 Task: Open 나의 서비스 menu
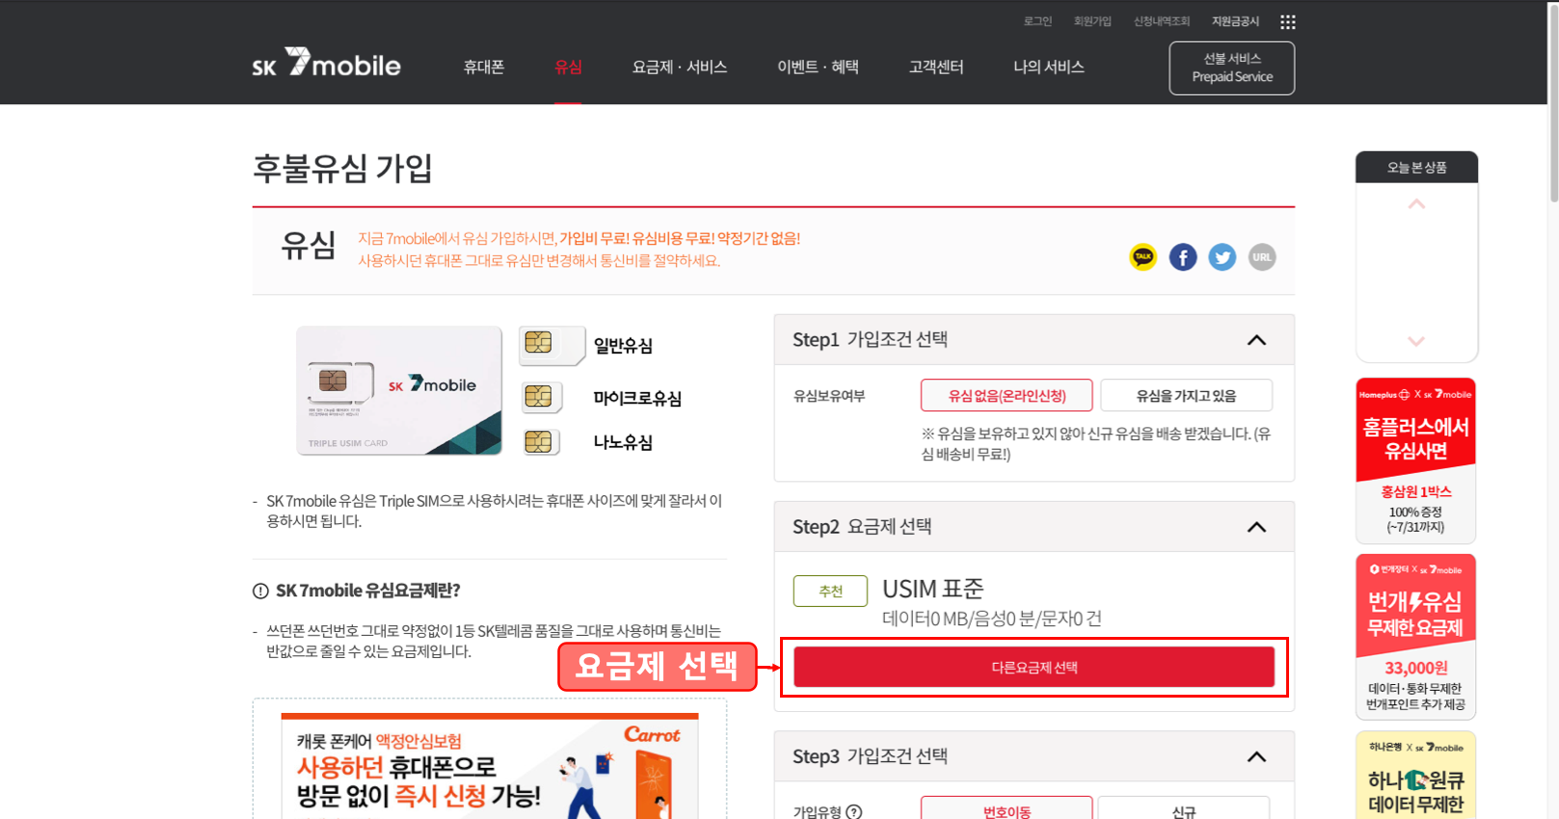1049,66
